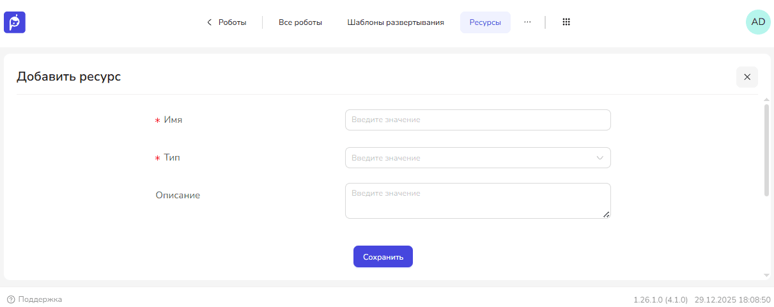Click the form's vertical scrollbar thumb
Image resolution: width=774 pixels, height=307 pixels.
click(766, 150)
